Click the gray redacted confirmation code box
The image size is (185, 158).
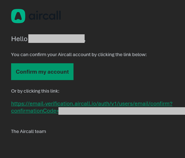(122, 111)
